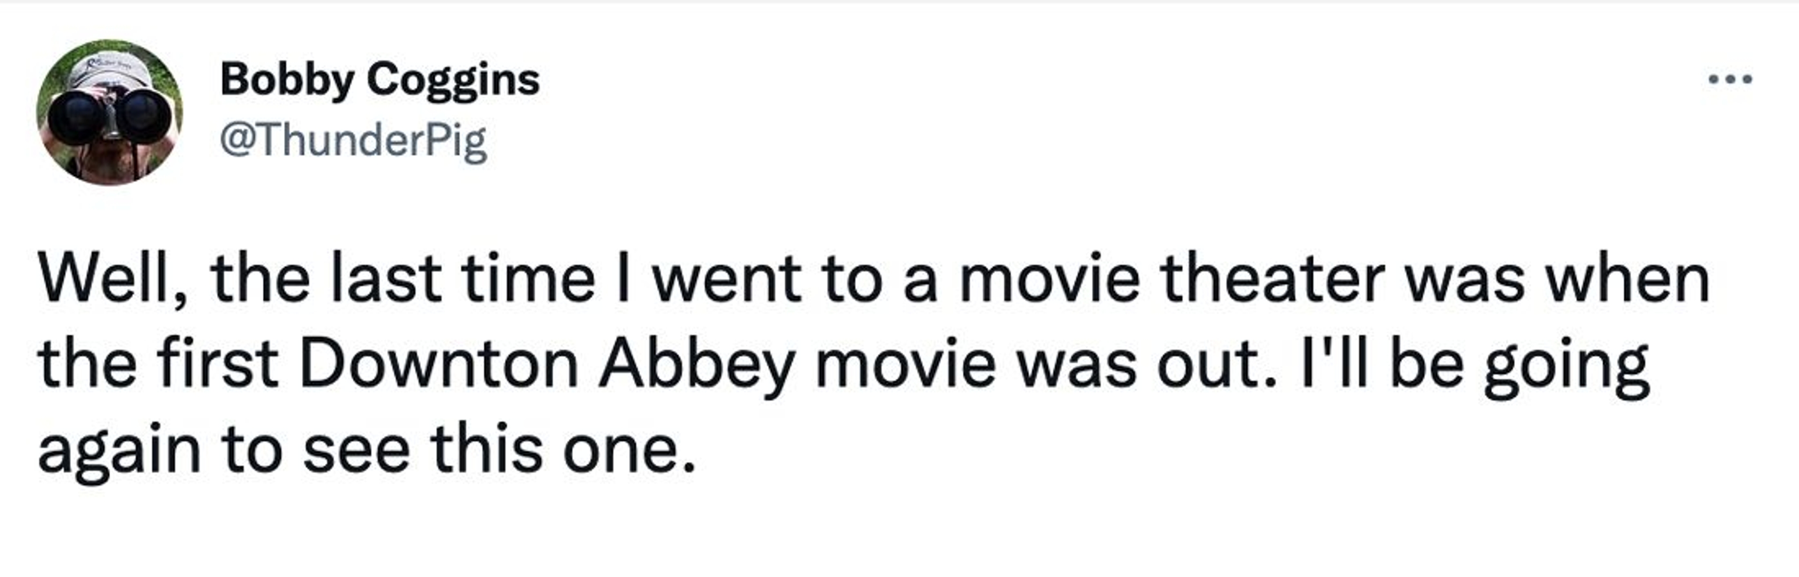
Task: Open the tweet's three-dot More menu
Action: pyautogui.click(x=1730, y=80)
